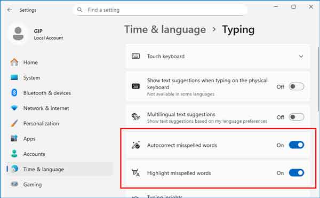Expand the Touch keyboard section chevron

pos(301,57)
